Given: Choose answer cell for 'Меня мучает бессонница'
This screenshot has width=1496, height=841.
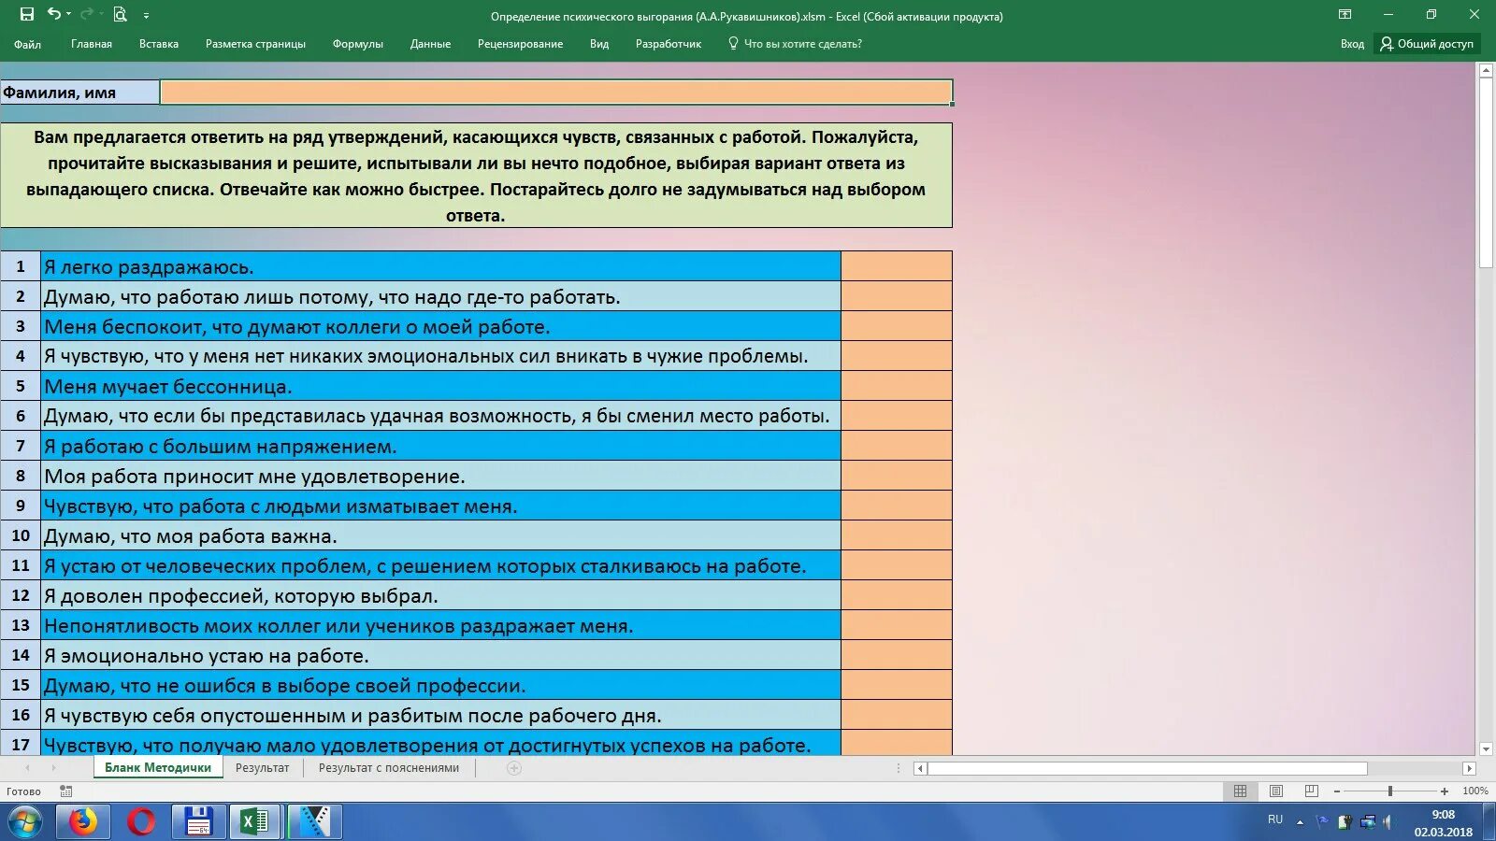Looking at the screenshot, I should point(896,386).
